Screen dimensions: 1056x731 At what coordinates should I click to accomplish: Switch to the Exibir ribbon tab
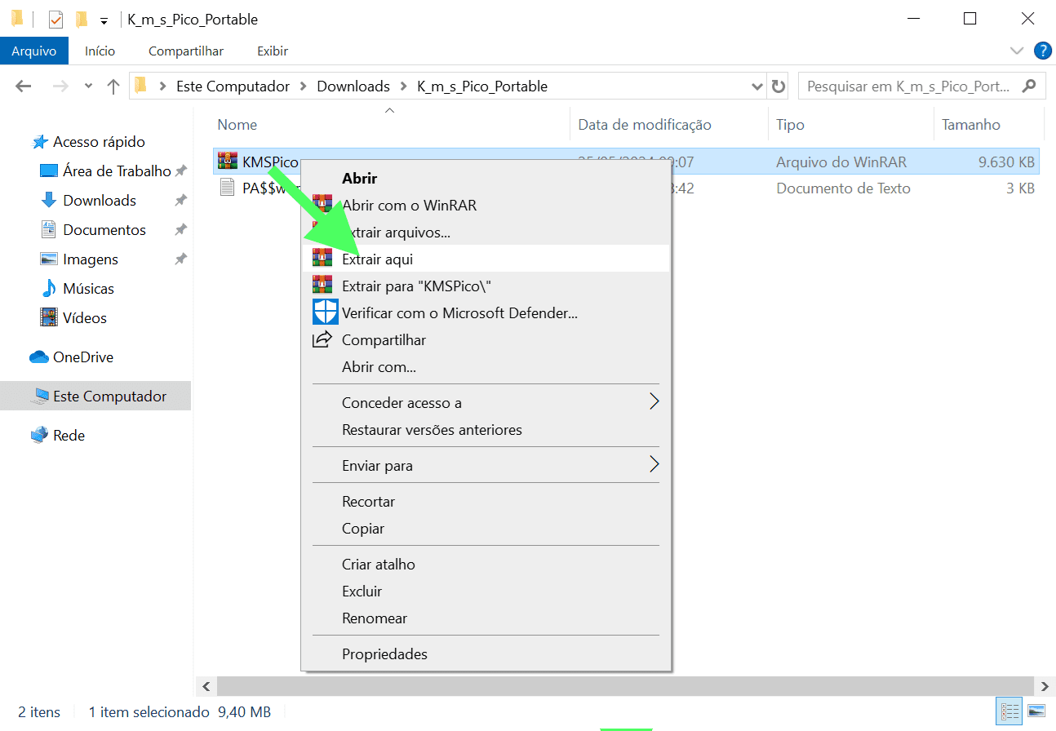(272, 51)
